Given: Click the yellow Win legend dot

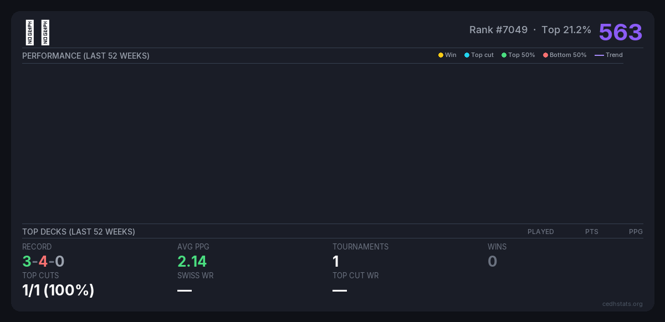Looking at the screenshot, I should tap(441, 55).
